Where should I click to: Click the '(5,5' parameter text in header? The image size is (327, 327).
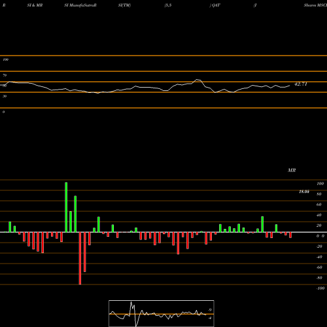[168, 5]
